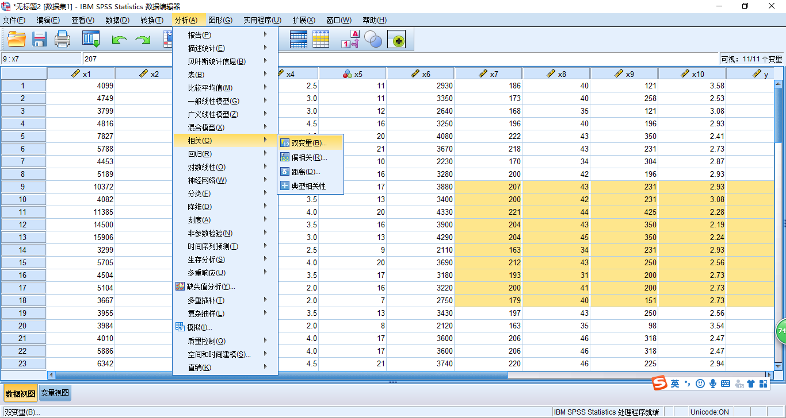Select 典型相关性 in the submenu
786x418 pixels.
tap(311, 185)
